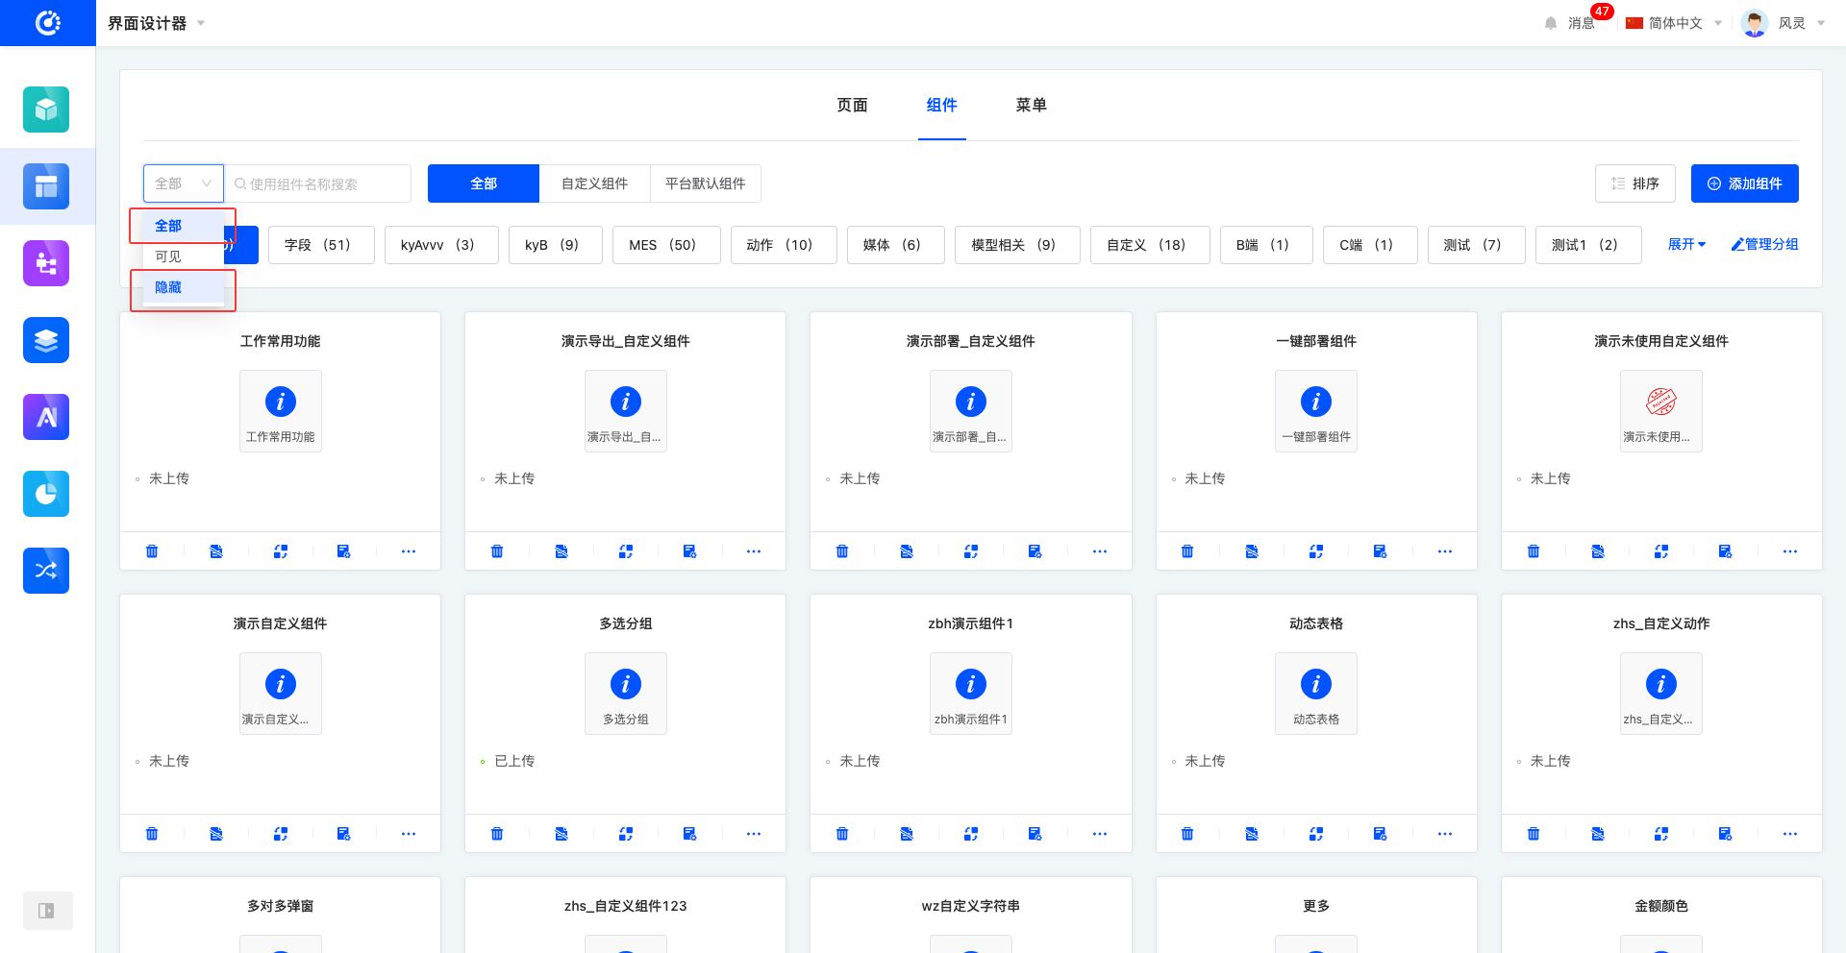Click the cube icon in left sidebar
1846x953 pixels.
click(46, 110)
